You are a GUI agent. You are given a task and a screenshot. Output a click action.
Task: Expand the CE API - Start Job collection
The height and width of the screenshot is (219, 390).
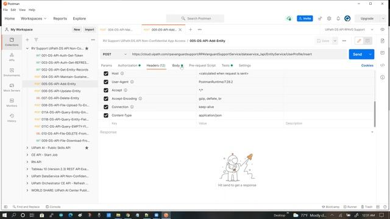27,155
